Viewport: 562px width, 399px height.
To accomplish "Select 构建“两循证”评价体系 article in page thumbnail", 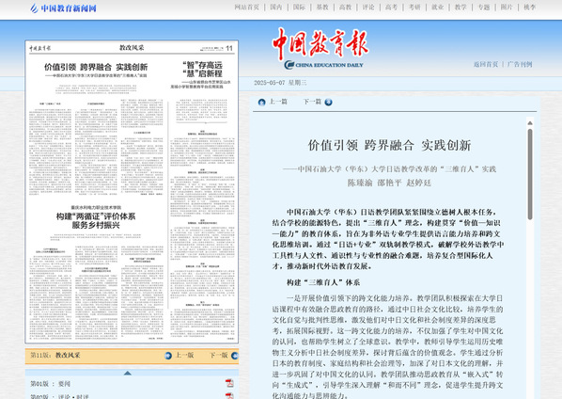I will [96, 220].
